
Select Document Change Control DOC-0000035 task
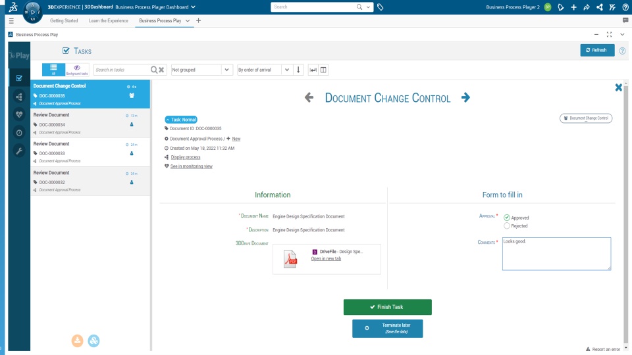point(90,94)
